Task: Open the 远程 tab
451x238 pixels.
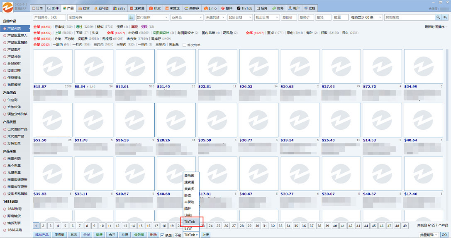Action: 310,8
